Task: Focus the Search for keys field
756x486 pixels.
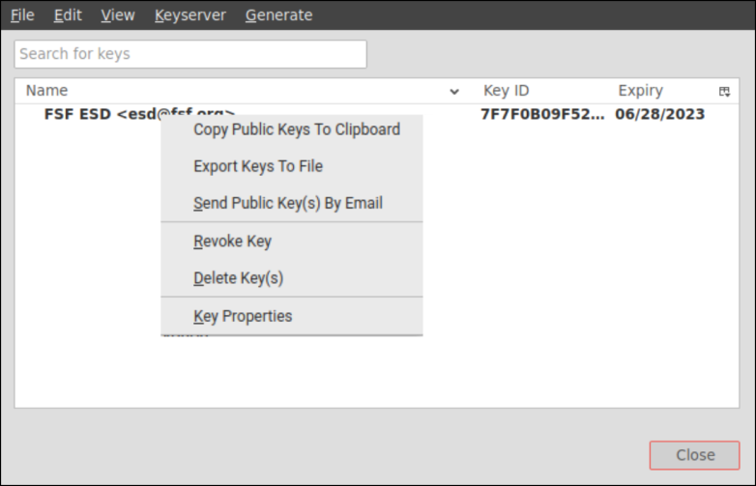Action: click(190, 54)
